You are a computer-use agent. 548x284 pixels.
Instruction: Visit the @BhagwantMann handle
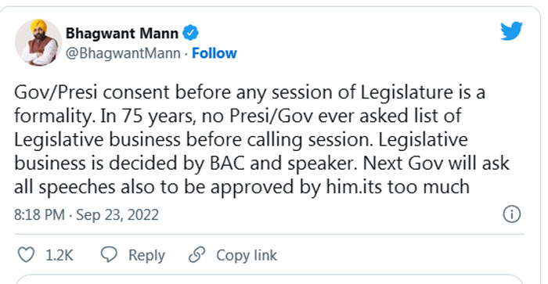tap(123, 53)
